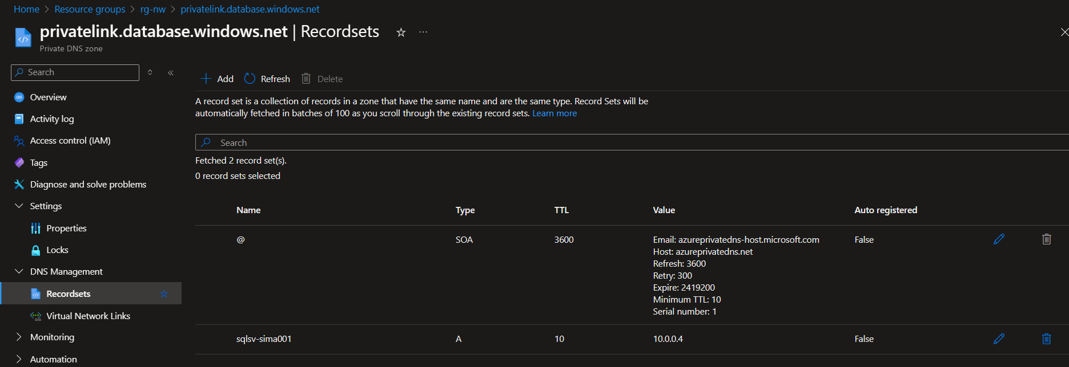
Task: Click trash icon on the SOA record row
Action: (x=1046, y=239)
